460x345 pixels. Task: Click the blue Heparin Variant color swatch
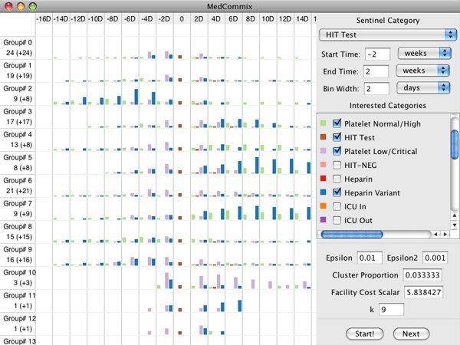point(323,192)
